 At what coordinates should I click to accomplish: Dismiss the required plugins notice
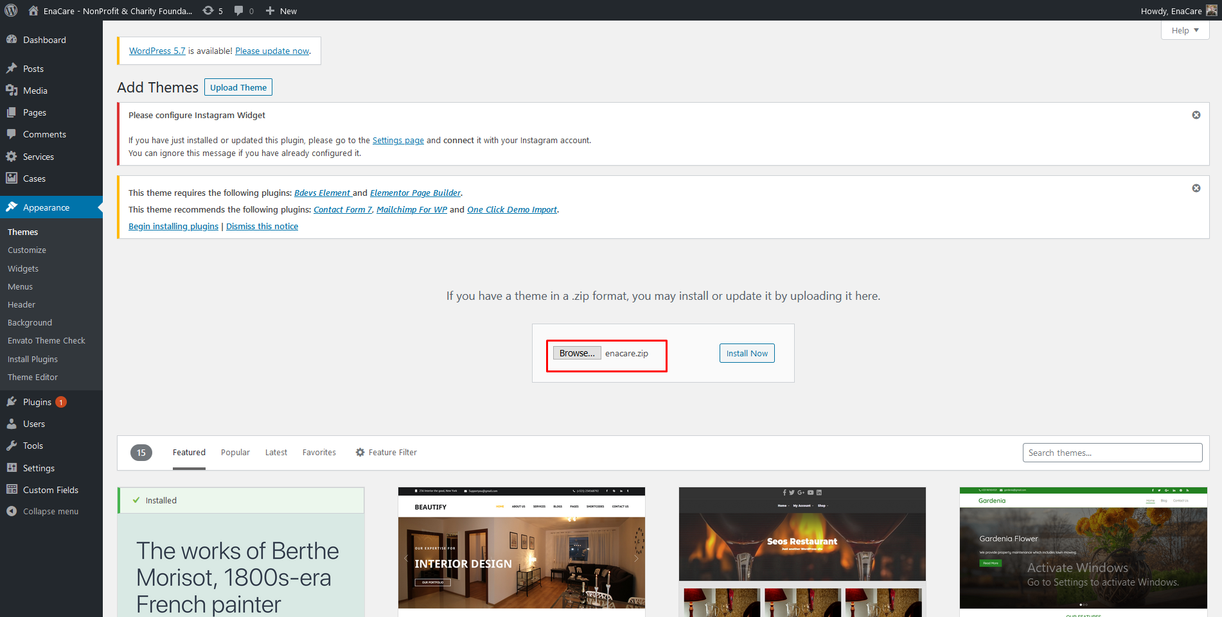click(1196, 188)
